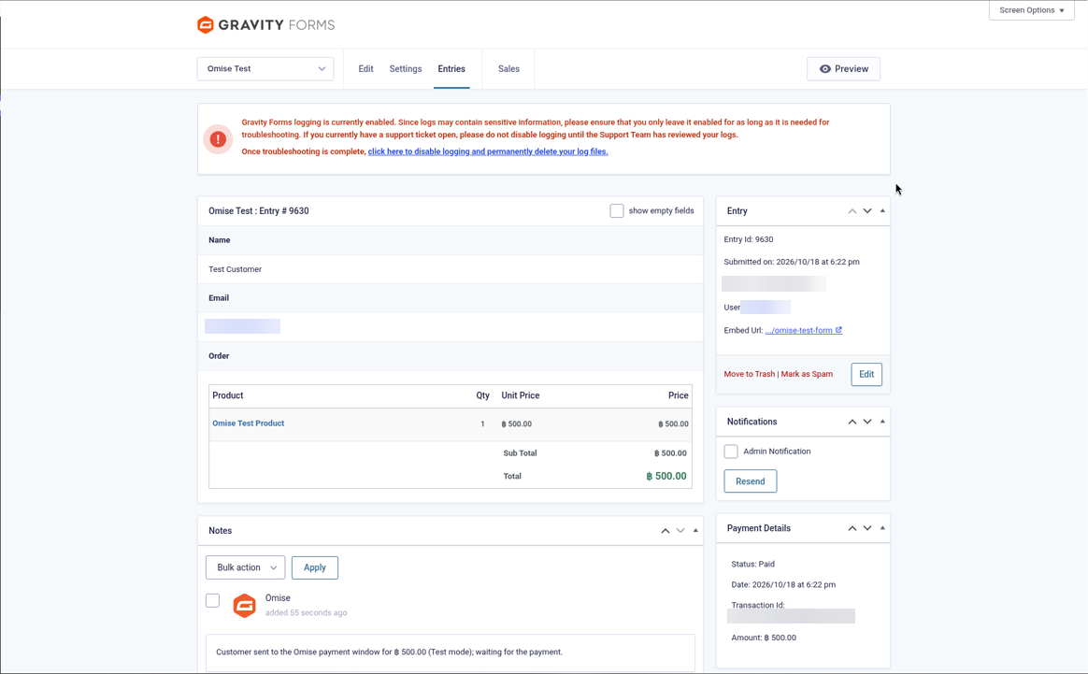
Task: Click 'added 55 seconds ago' note timestamp
Action: point(306,613)
